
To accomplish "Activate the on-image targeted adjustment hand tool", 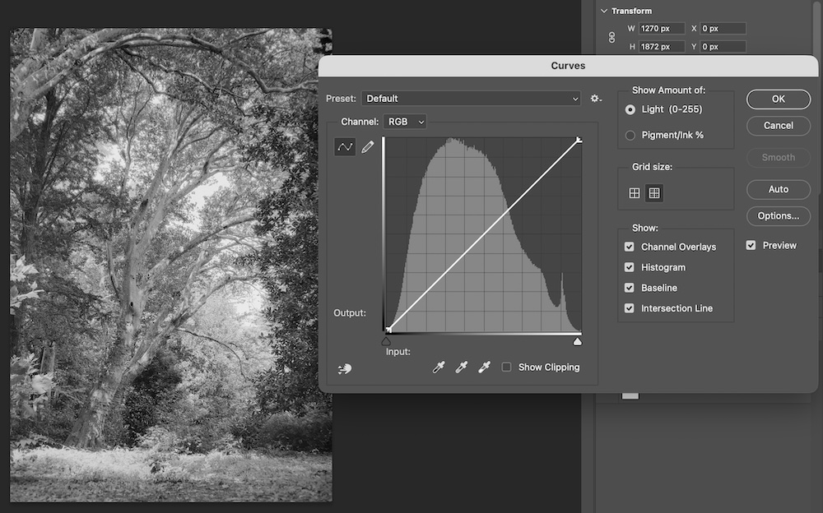I will pyautogui.click(x=345, y=368).
